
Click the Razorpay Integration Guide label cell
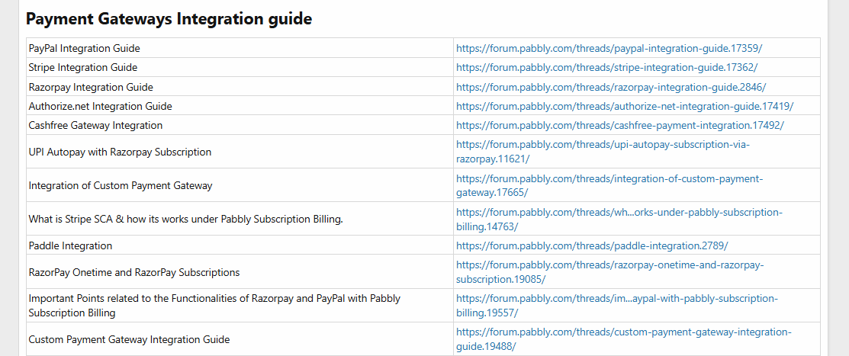240,87
